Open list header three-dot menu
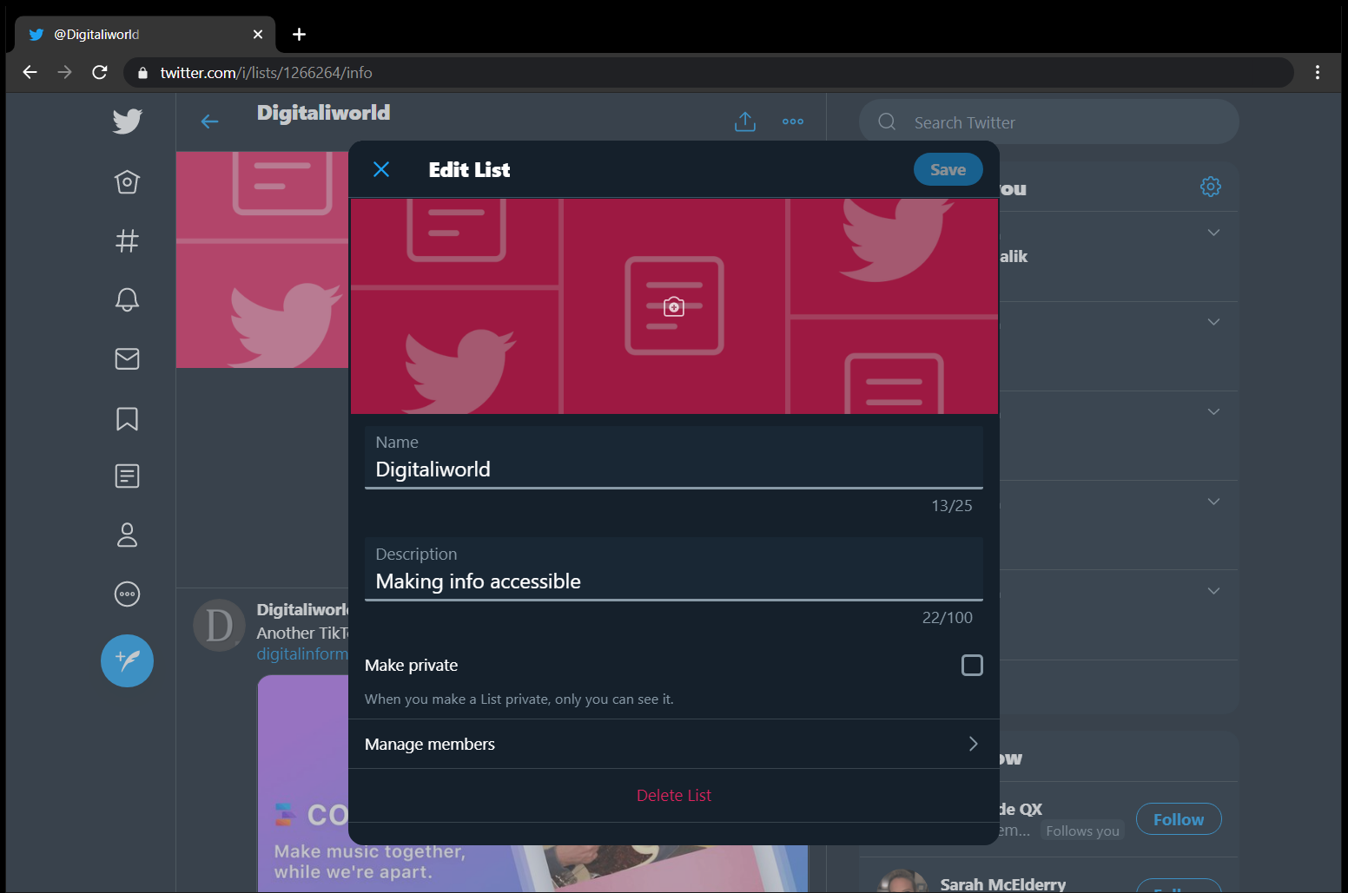Screen dimensions: 1348x893 pos(792,121)
